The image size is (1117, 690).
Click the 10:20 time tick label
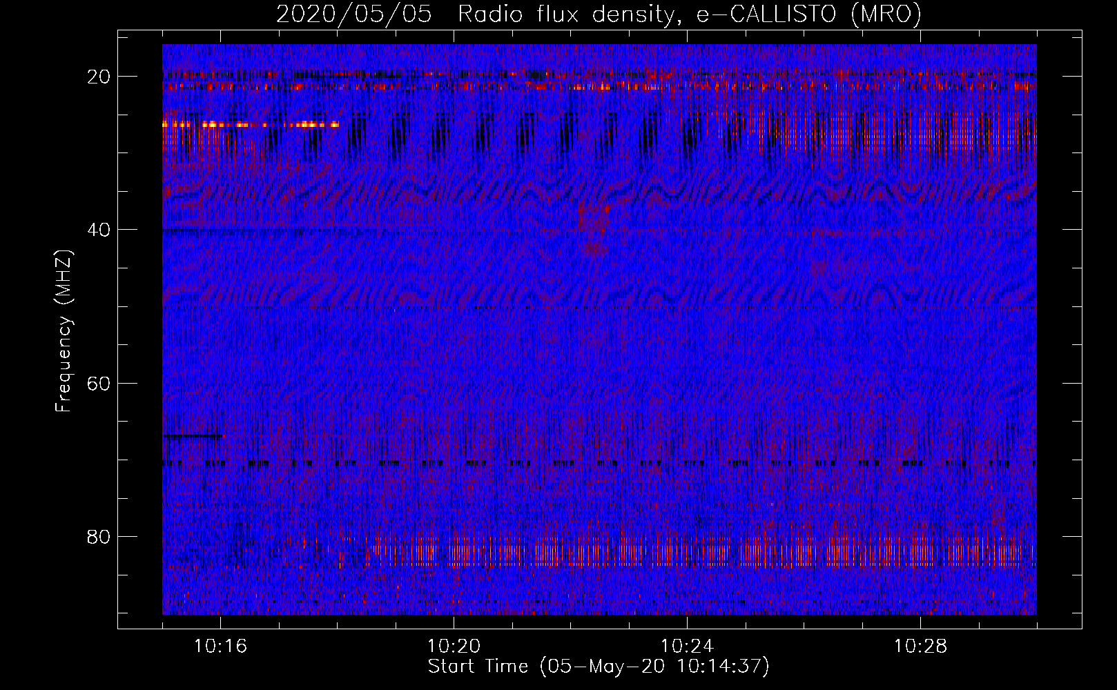[x=454, y=647]
